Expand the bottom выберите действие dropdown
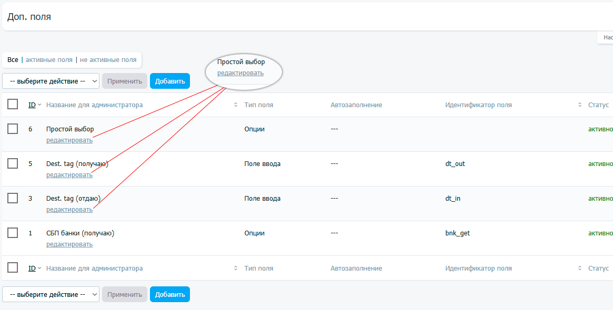This screenshot has width=613, height=310. [x=51, y=294]
